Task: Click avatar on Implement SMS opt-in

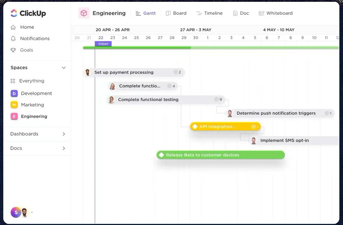Action: [x=254, y=141]
